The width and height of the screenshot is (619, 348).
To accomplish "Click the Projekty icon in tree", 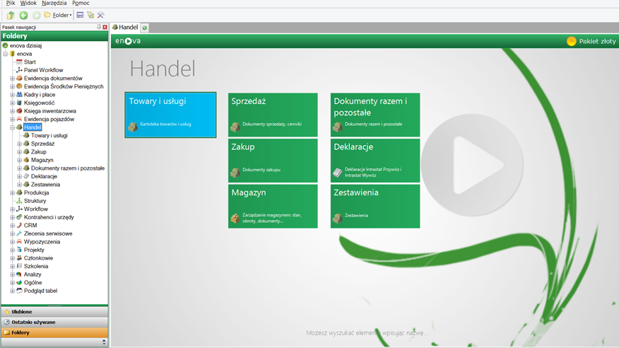I will 19,250.
